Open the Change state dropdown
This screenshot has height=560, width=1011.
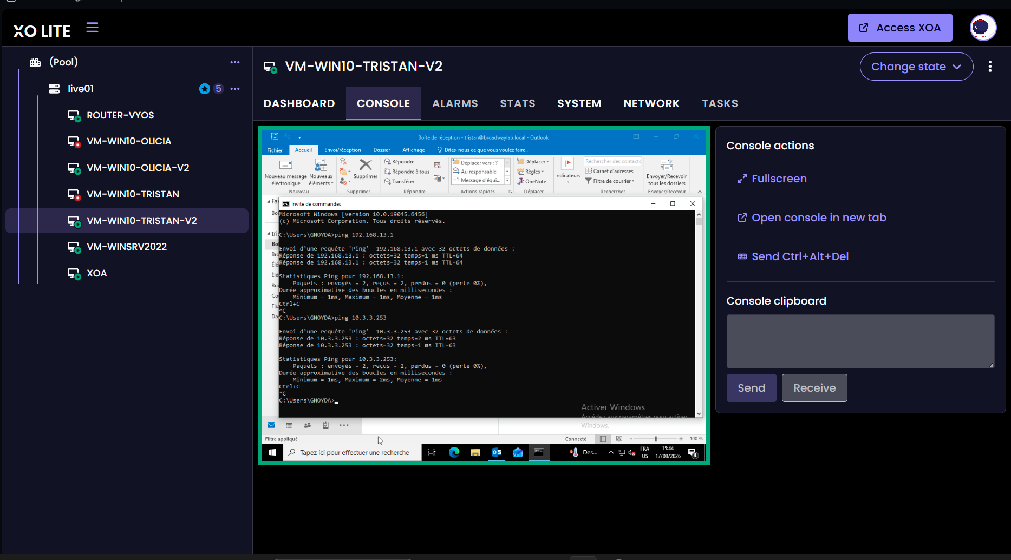coord(916,67)
